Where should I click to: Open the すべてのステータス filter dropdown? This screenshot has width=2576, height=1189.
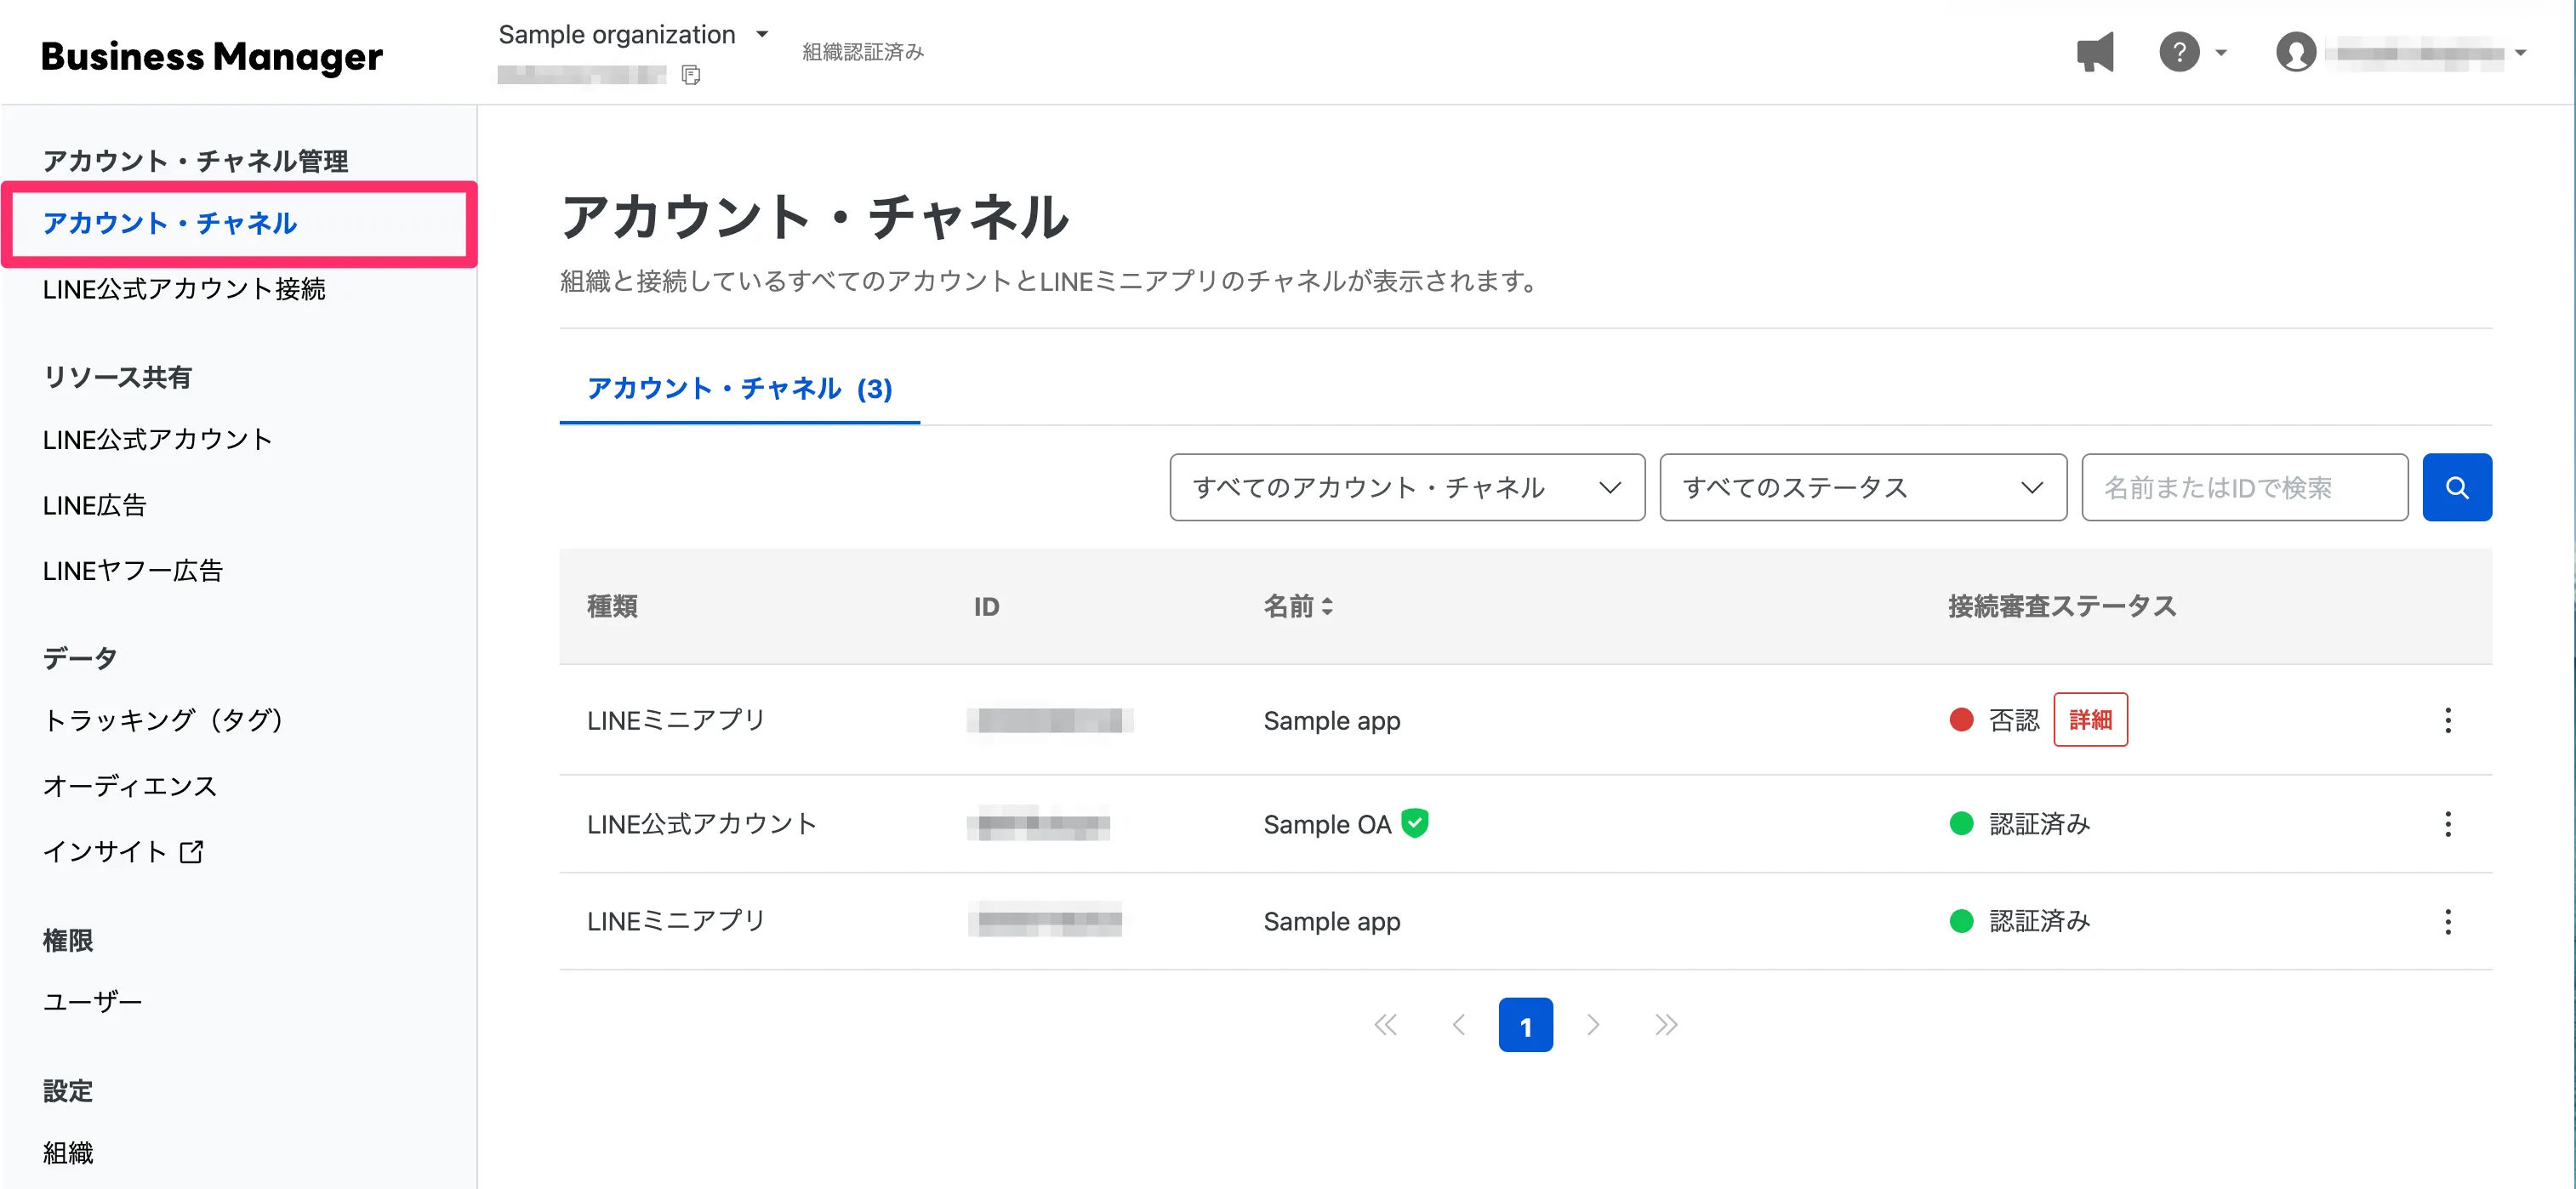(x=1862, y=487)
